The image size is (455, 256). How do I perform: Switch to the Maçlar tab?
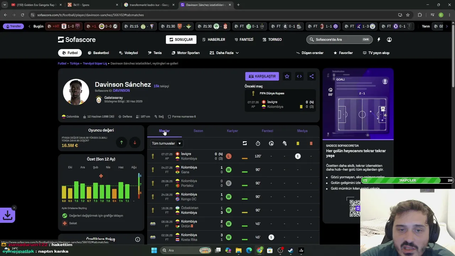[164, 131]
